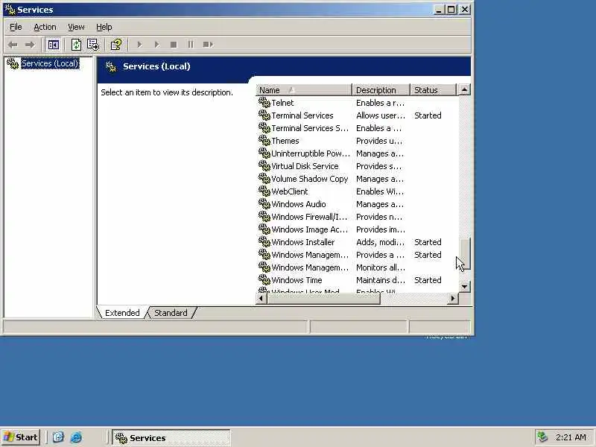The height and width of the screenshot is (447, 596).
Task: Click the gear icon beside WebClient
Action: point(264,191)
